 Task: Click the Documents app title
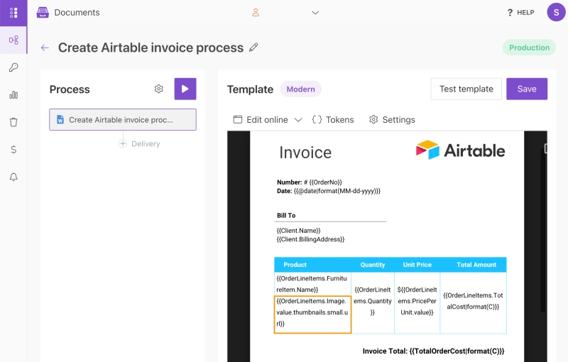tap(77, 12)
